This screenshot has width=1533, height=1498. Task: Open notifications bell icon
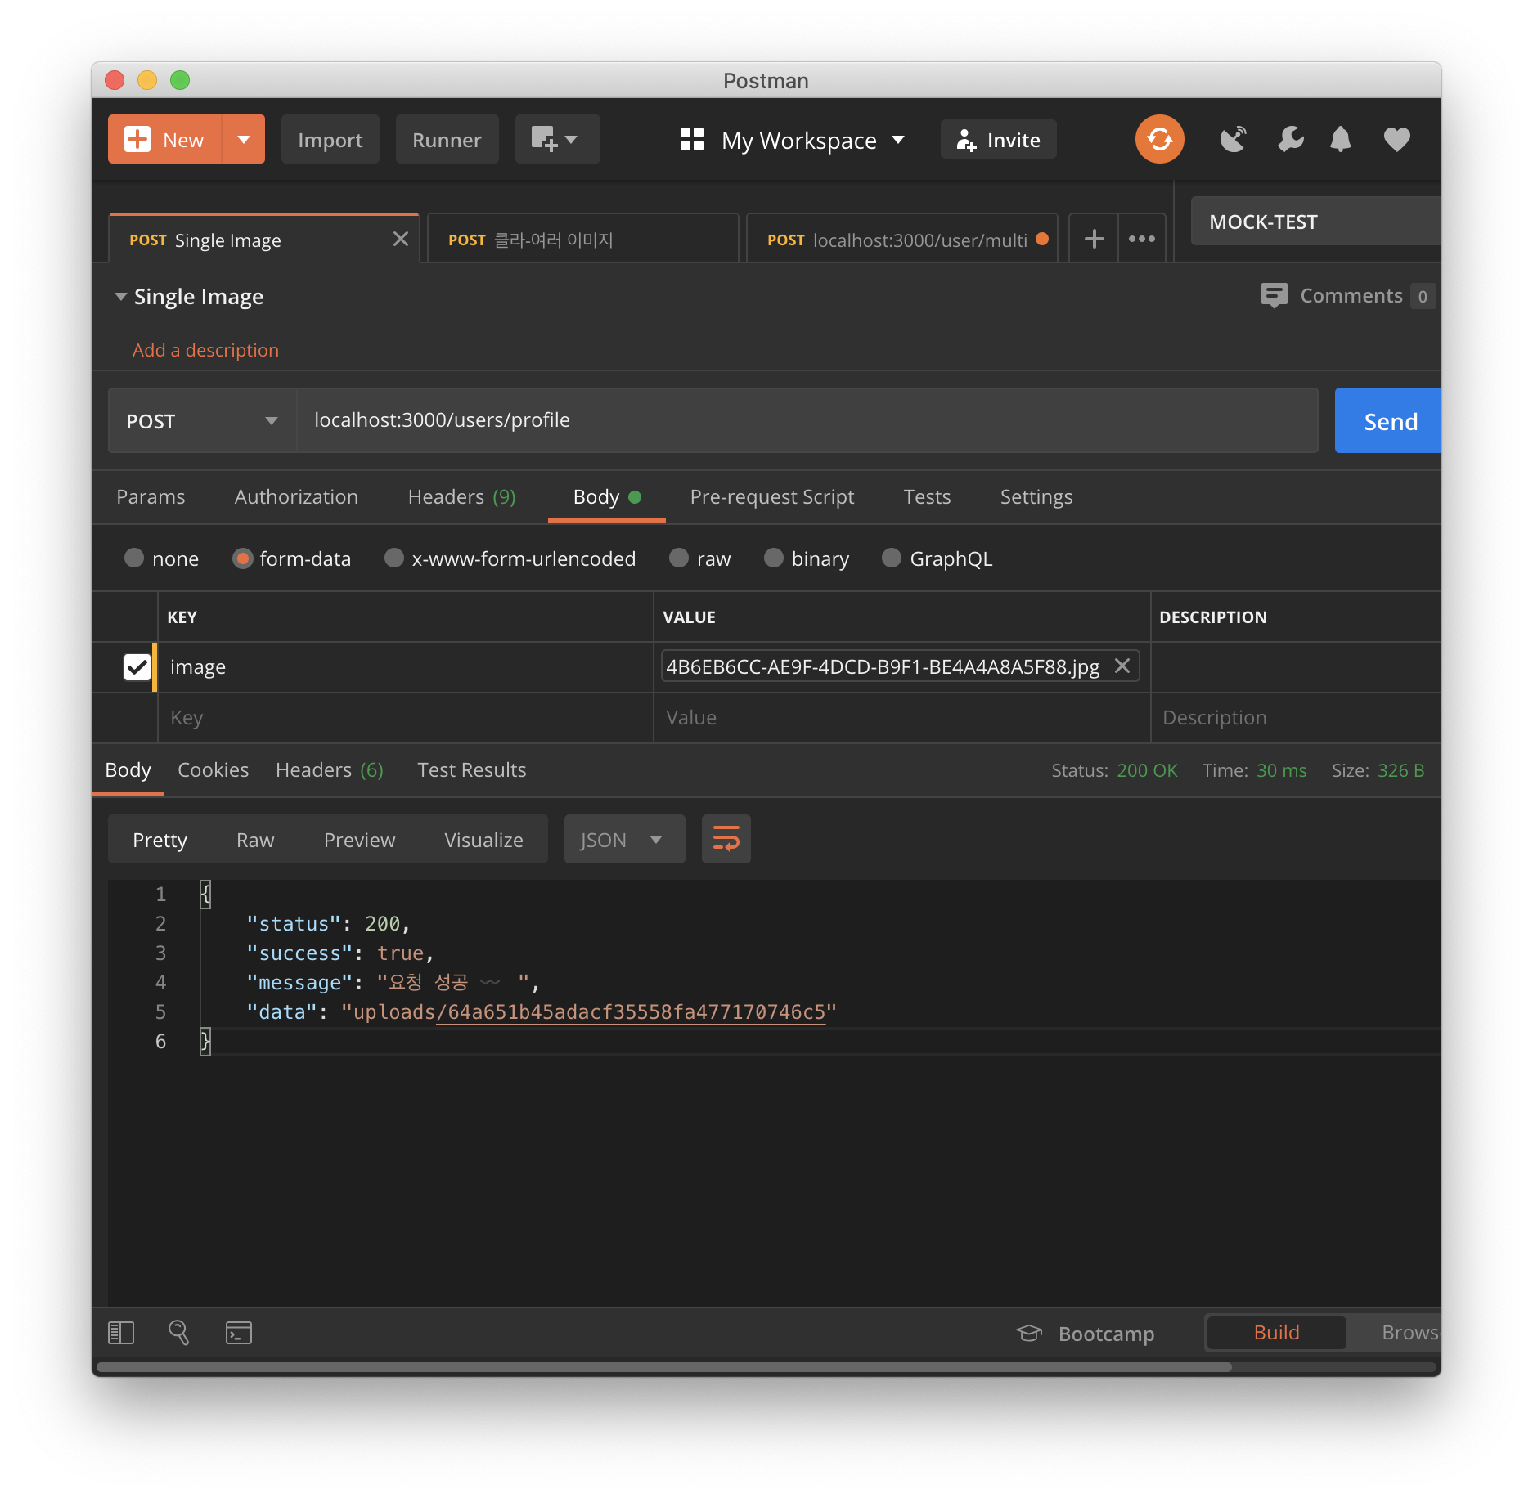pyautogui.click(x=1340, y=139)
